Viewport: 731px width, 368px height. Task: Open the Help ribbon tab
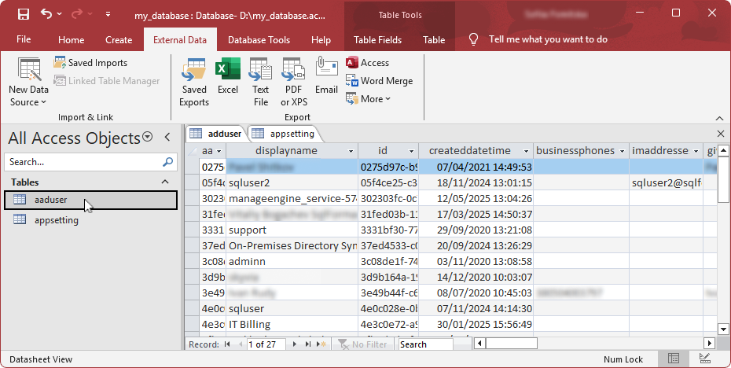(321, 39)
